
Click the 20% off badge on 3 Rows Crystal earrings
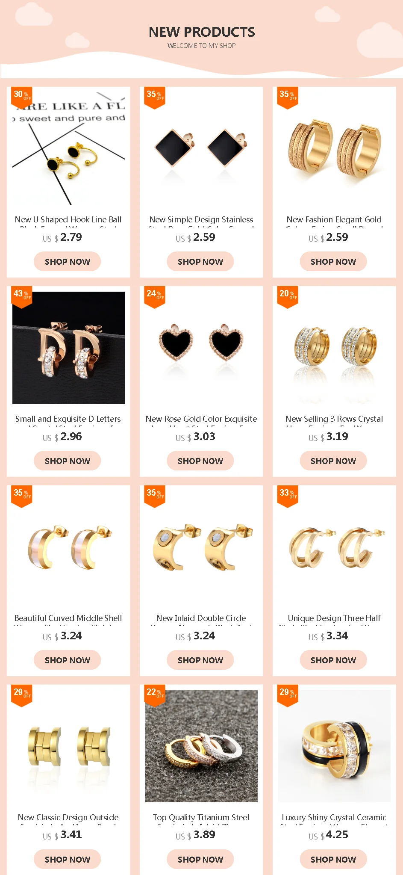288,297
